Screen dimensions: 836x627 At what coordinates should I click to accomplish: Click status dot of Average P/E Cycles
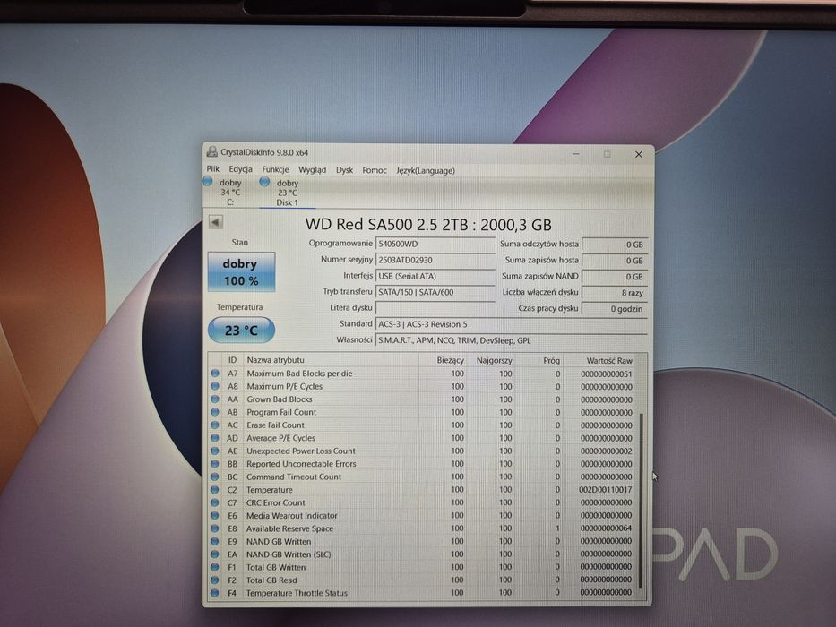pyautogui.click(x=215, y=438)
